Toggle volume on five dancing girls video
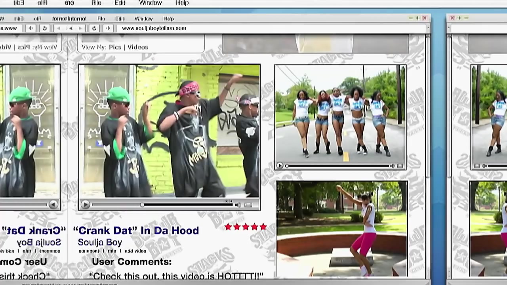This screenshot has height=285, width=507. (392, 166)
